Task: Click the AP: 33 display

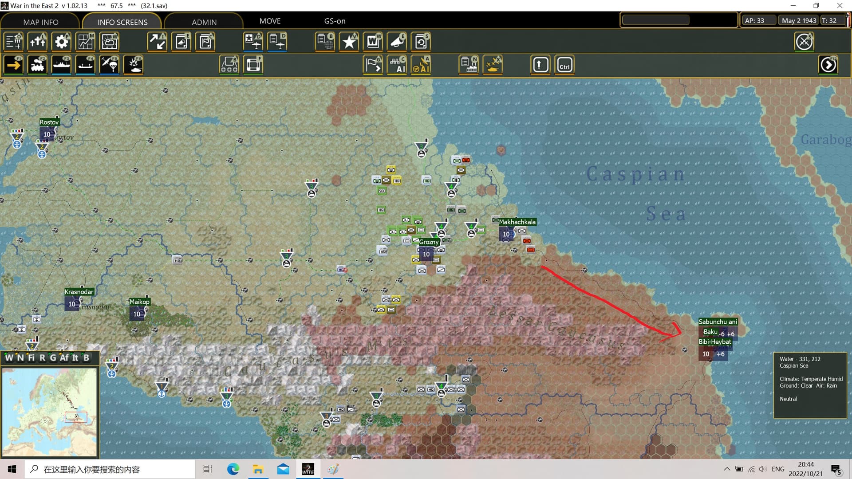Action: pyautogui.click(x=759, y=20)
